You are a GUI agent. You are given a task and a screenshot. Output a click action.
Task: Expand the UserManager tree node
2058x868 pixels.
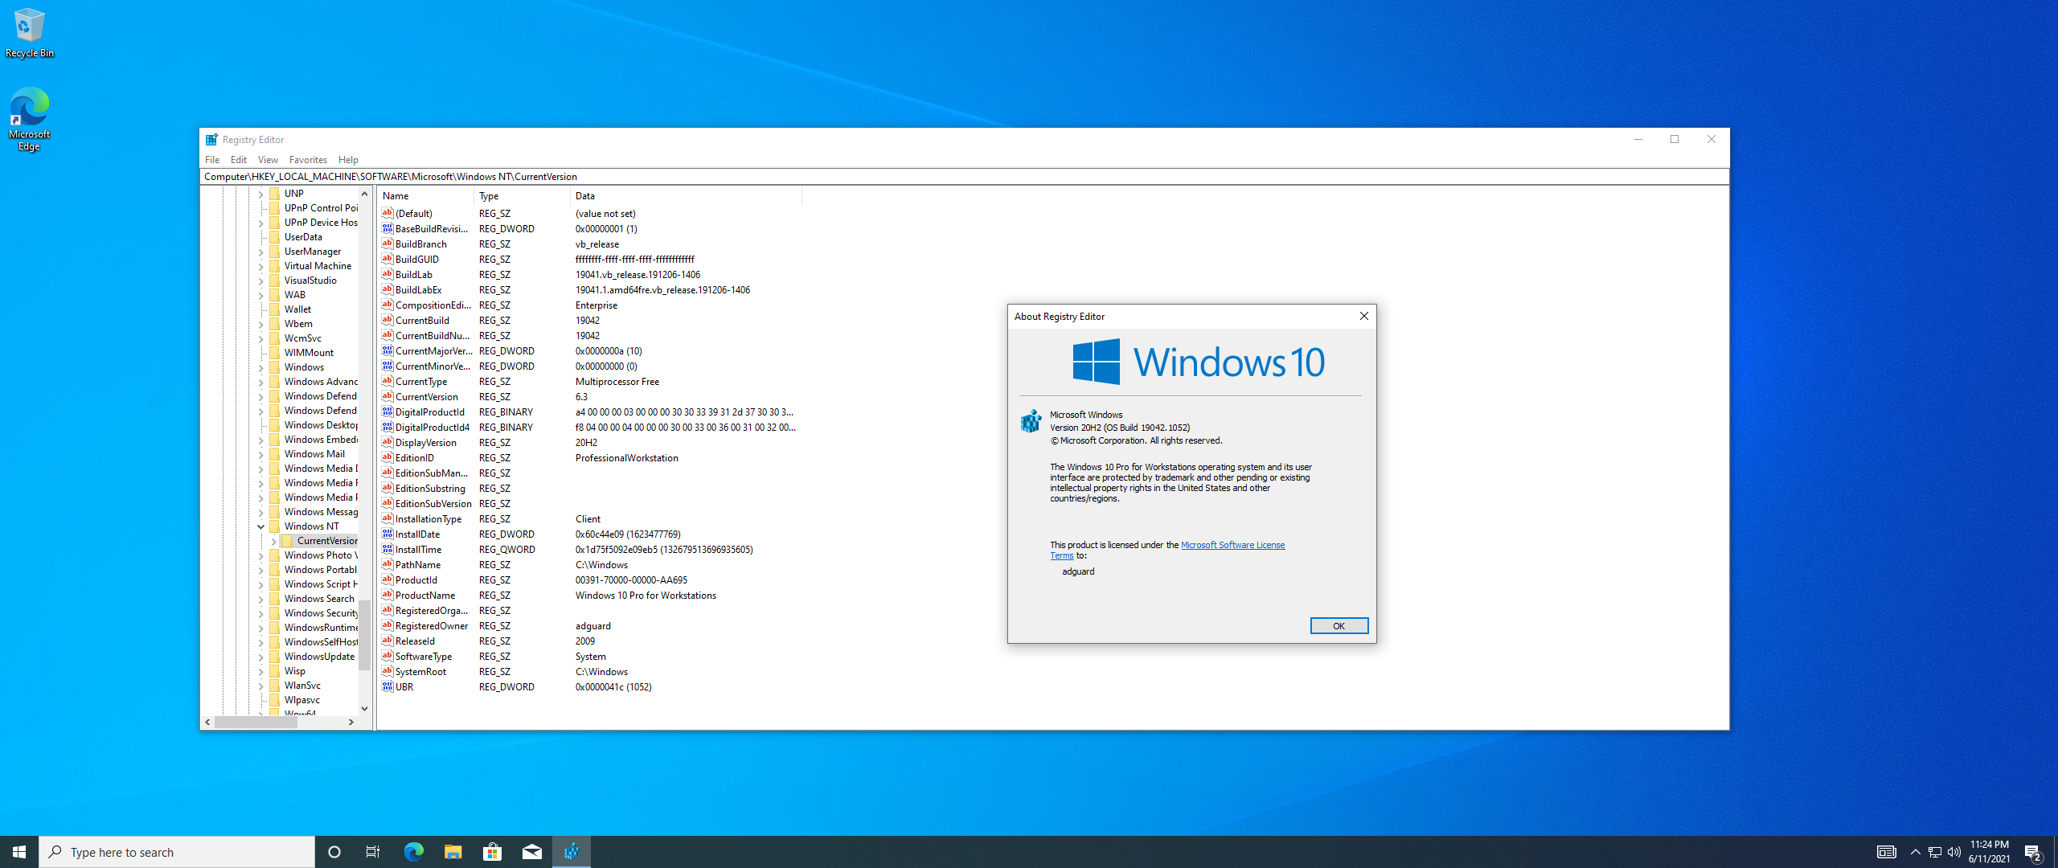[x=261, y=252]
